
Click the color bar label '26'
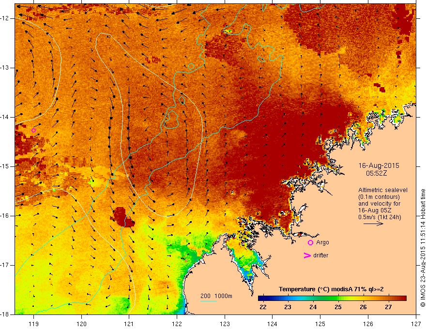363,307
